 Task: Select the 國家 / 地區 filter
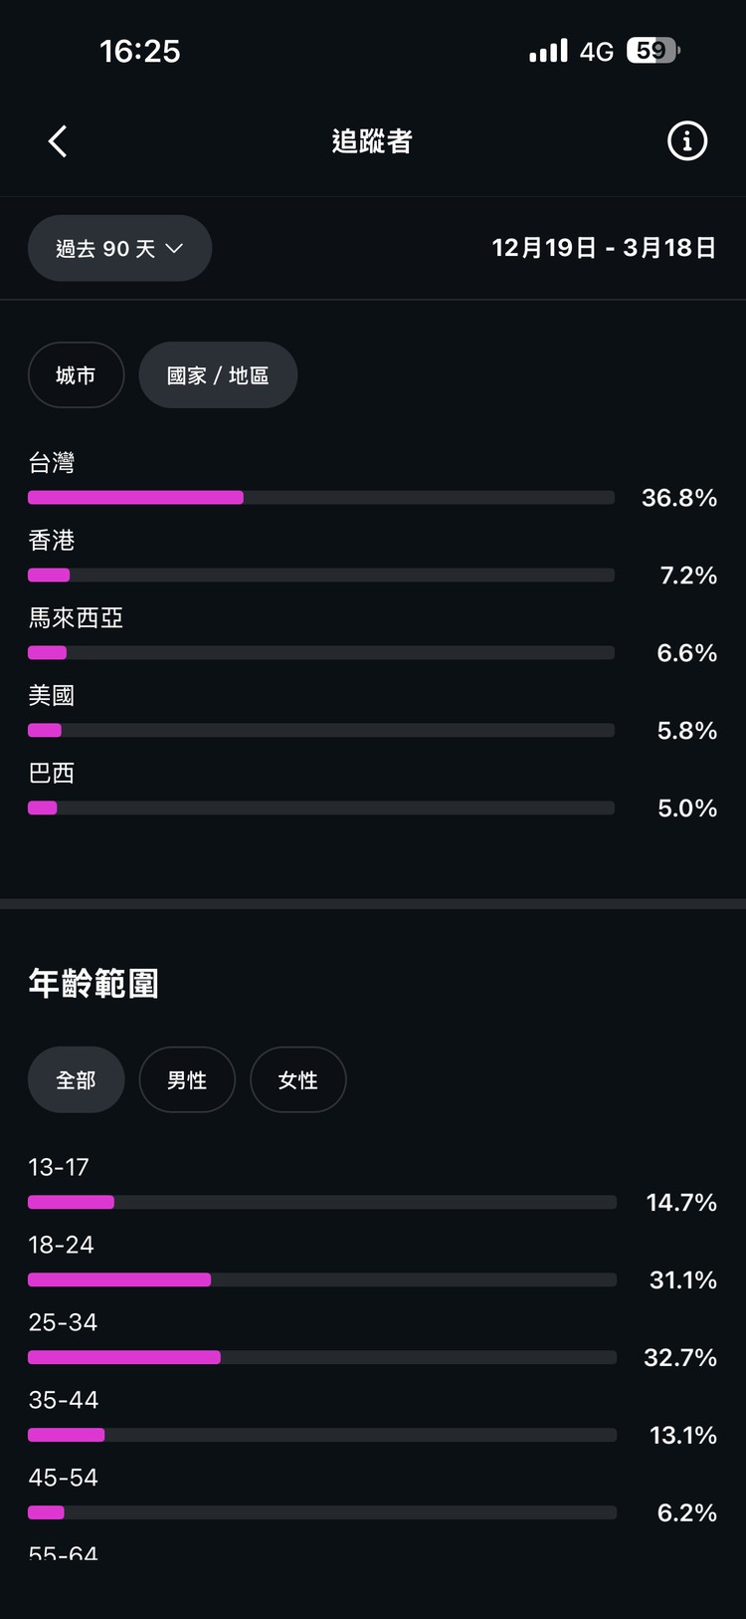point(218,375)
